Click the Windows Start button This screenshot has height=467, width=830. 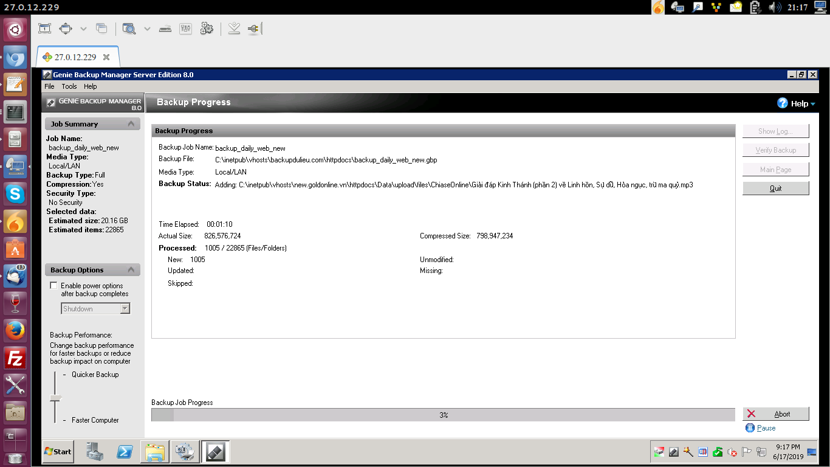point(58,452)
